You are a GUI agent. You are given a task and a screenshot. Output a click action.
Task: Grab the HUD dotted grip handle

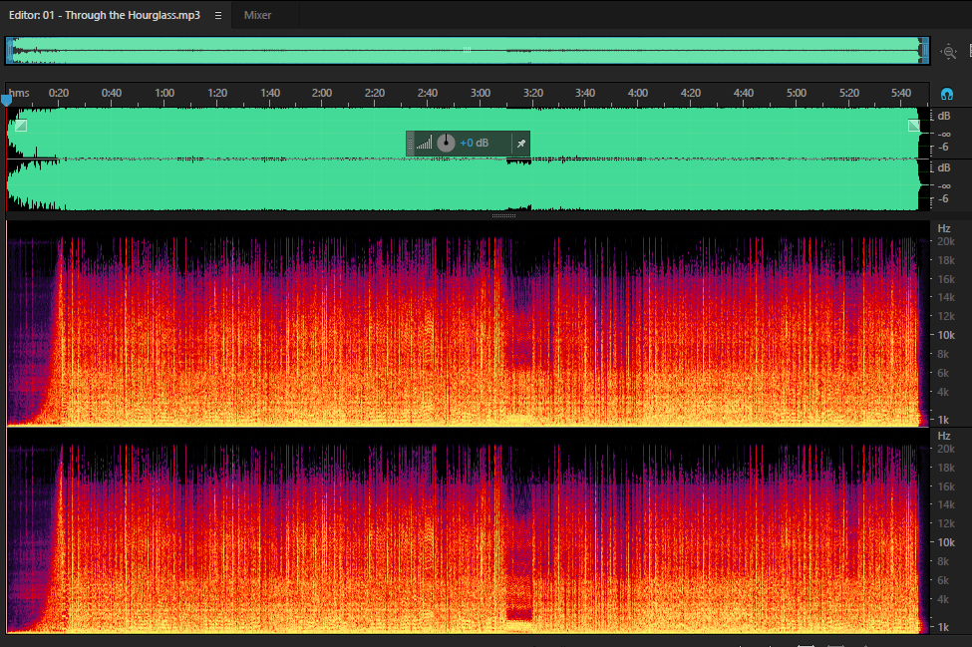point(410,144)
